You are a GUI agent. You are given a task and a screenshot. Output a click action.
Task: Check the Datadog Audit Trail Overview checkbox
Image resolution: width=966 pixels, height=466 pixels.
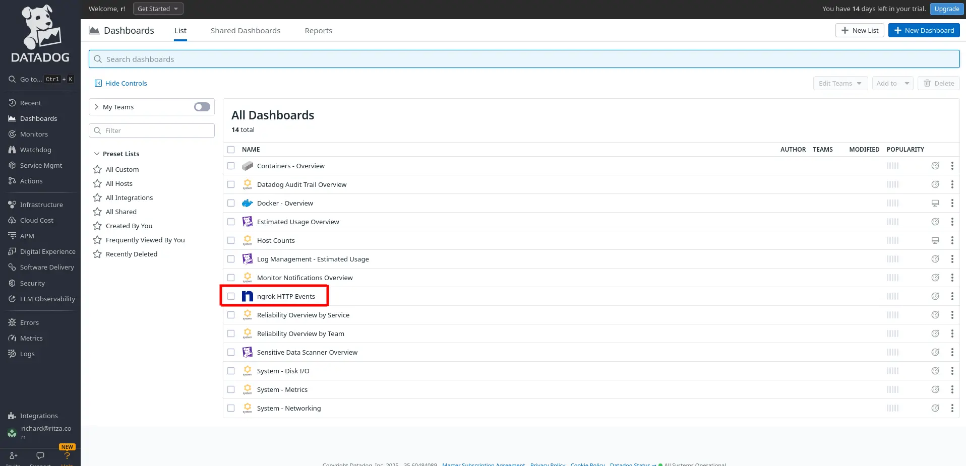click(231, 184)
